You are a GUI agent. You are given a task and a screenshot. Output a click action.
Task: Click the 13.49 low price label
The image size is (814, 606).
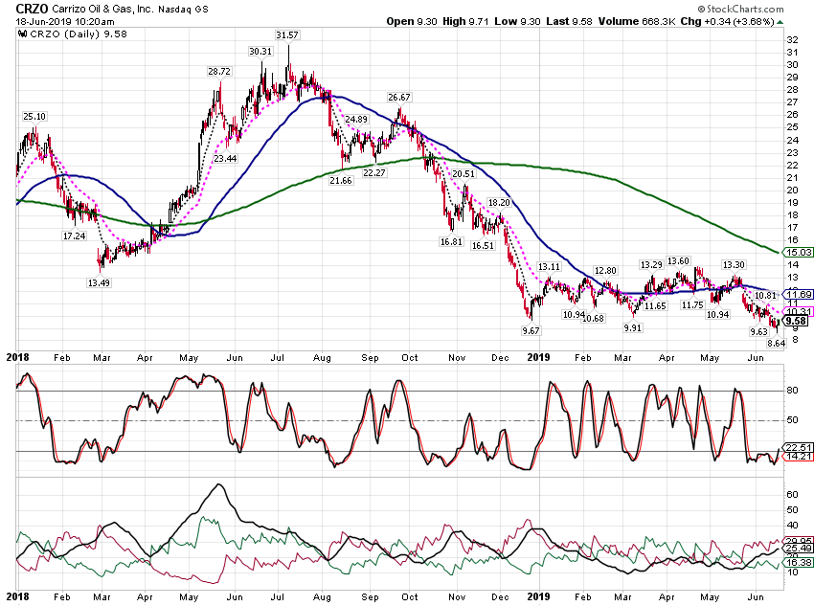coord(99,283)
